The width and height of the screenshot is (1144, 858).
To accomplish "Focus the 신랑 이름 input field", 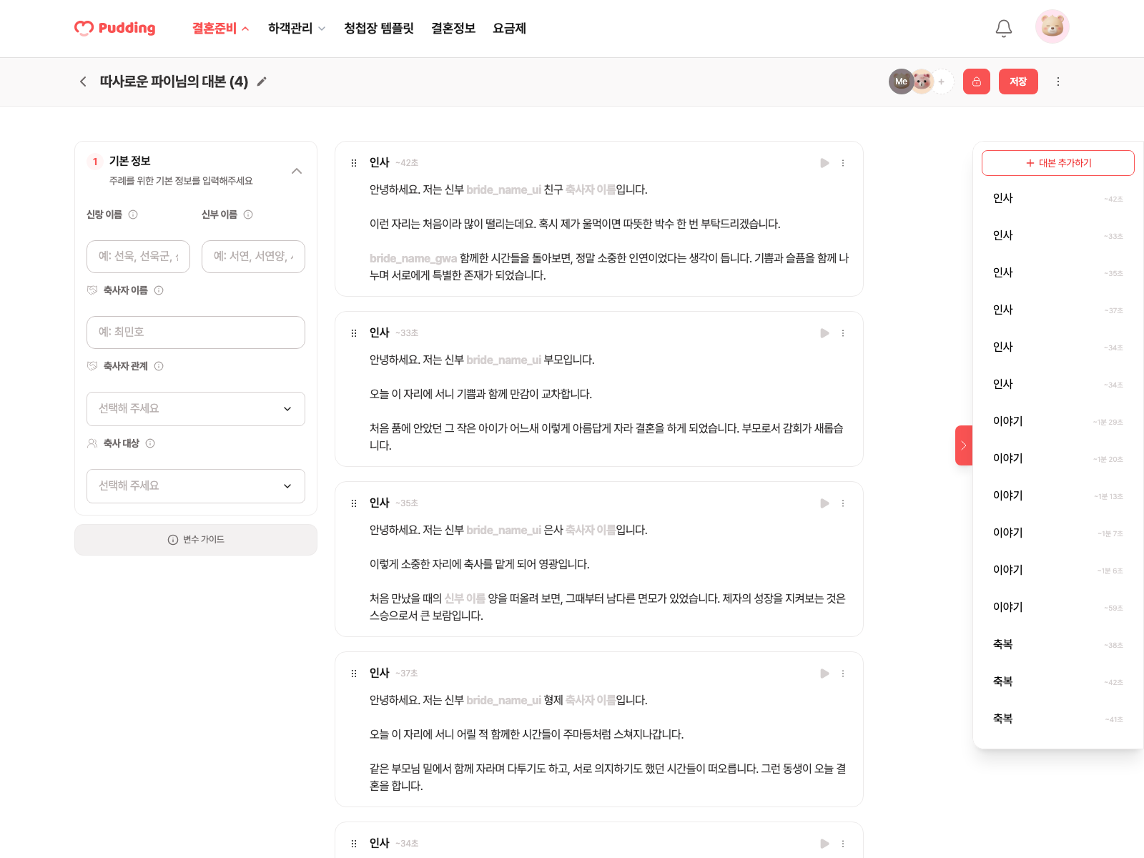I will pyautogui.click(x=138, y=257).
